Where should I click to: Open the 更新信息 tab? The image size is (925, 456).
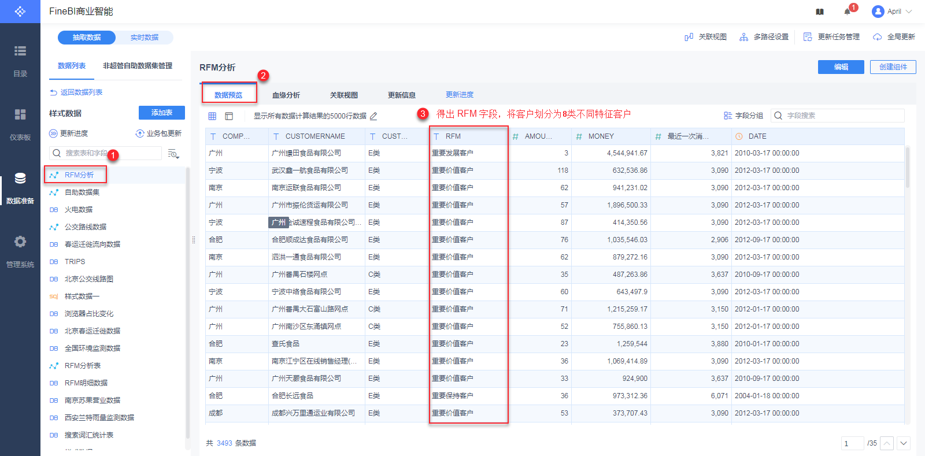pyautogui.click(x=402, y=95)
